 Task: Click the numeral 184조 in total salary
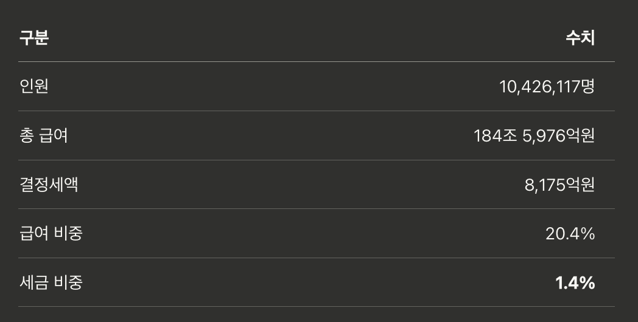[x=496, y=135]
